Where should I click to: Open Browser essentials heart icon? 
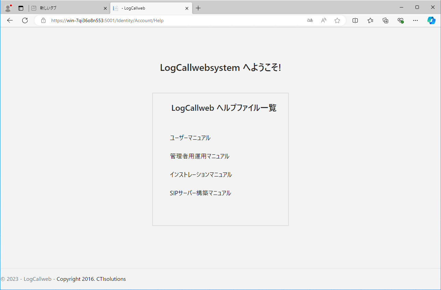400,20
